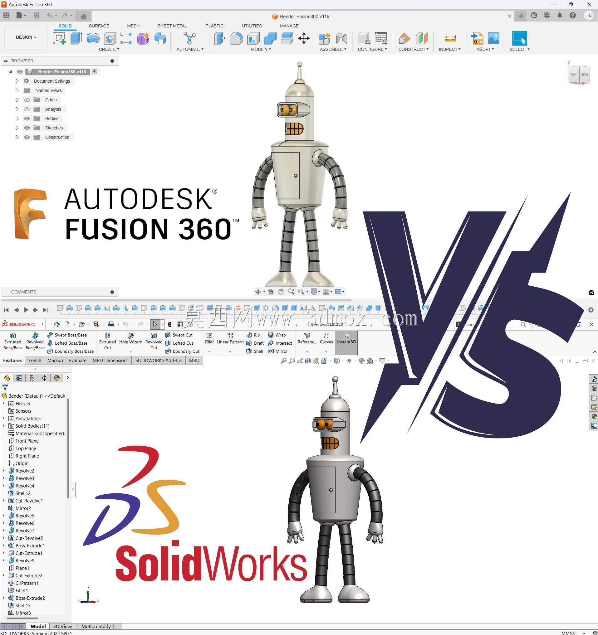Click Lofted Cut in SolidWorks
The width and height of the screenshot is (598, 635).
pyautogui.click(x=179, y=343)
